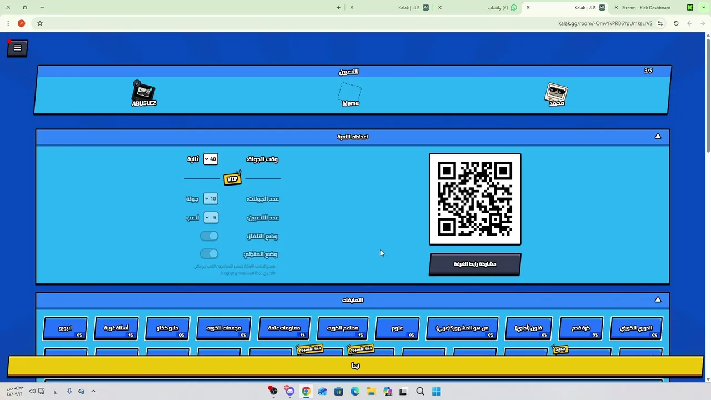Viewport: 711px width, 400px height.
Task: Select كرة قدم category
Action: click(x=581, y=328)
